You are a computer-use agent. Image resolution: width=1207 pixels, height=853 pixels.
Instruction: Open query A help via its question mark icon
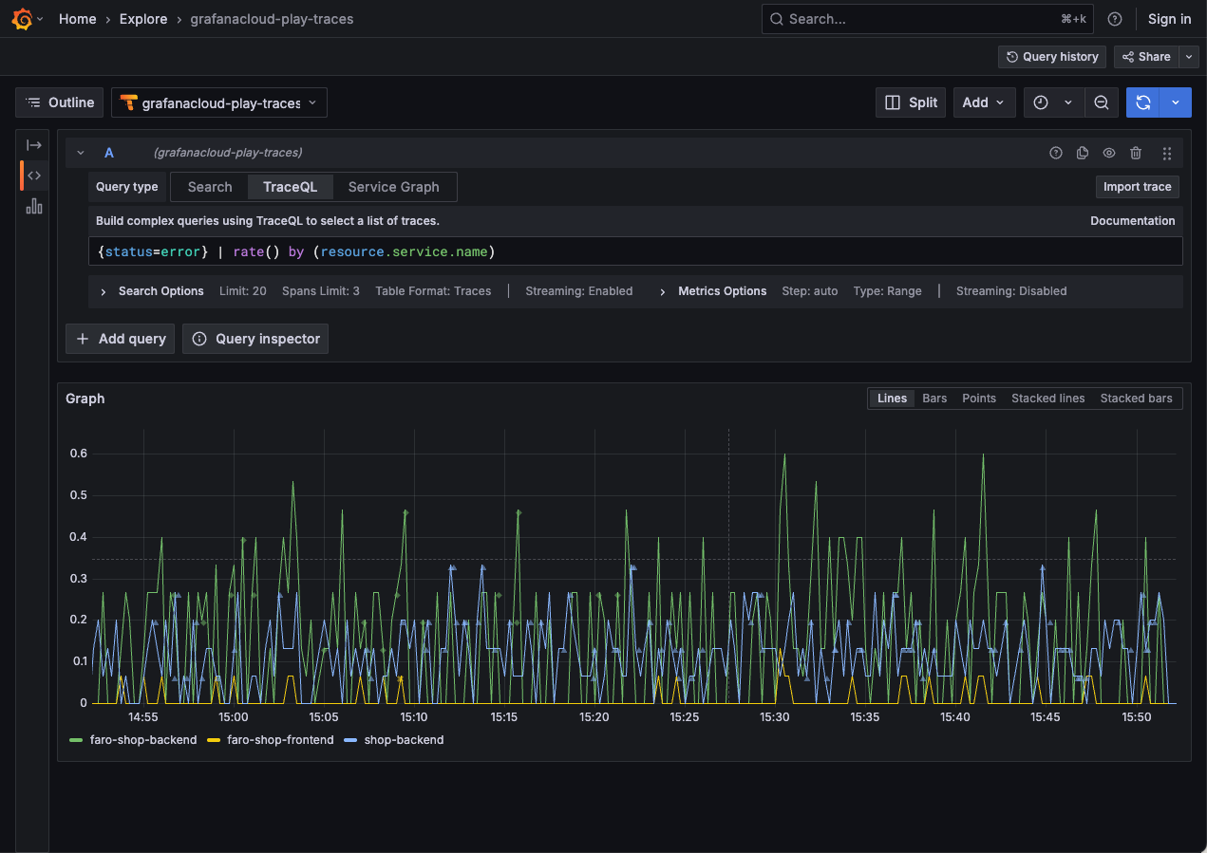(1056, 152)
